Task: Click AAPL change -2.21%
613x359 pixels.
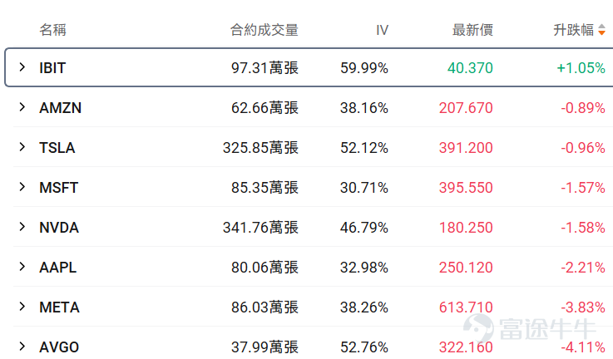Action: 583,268
